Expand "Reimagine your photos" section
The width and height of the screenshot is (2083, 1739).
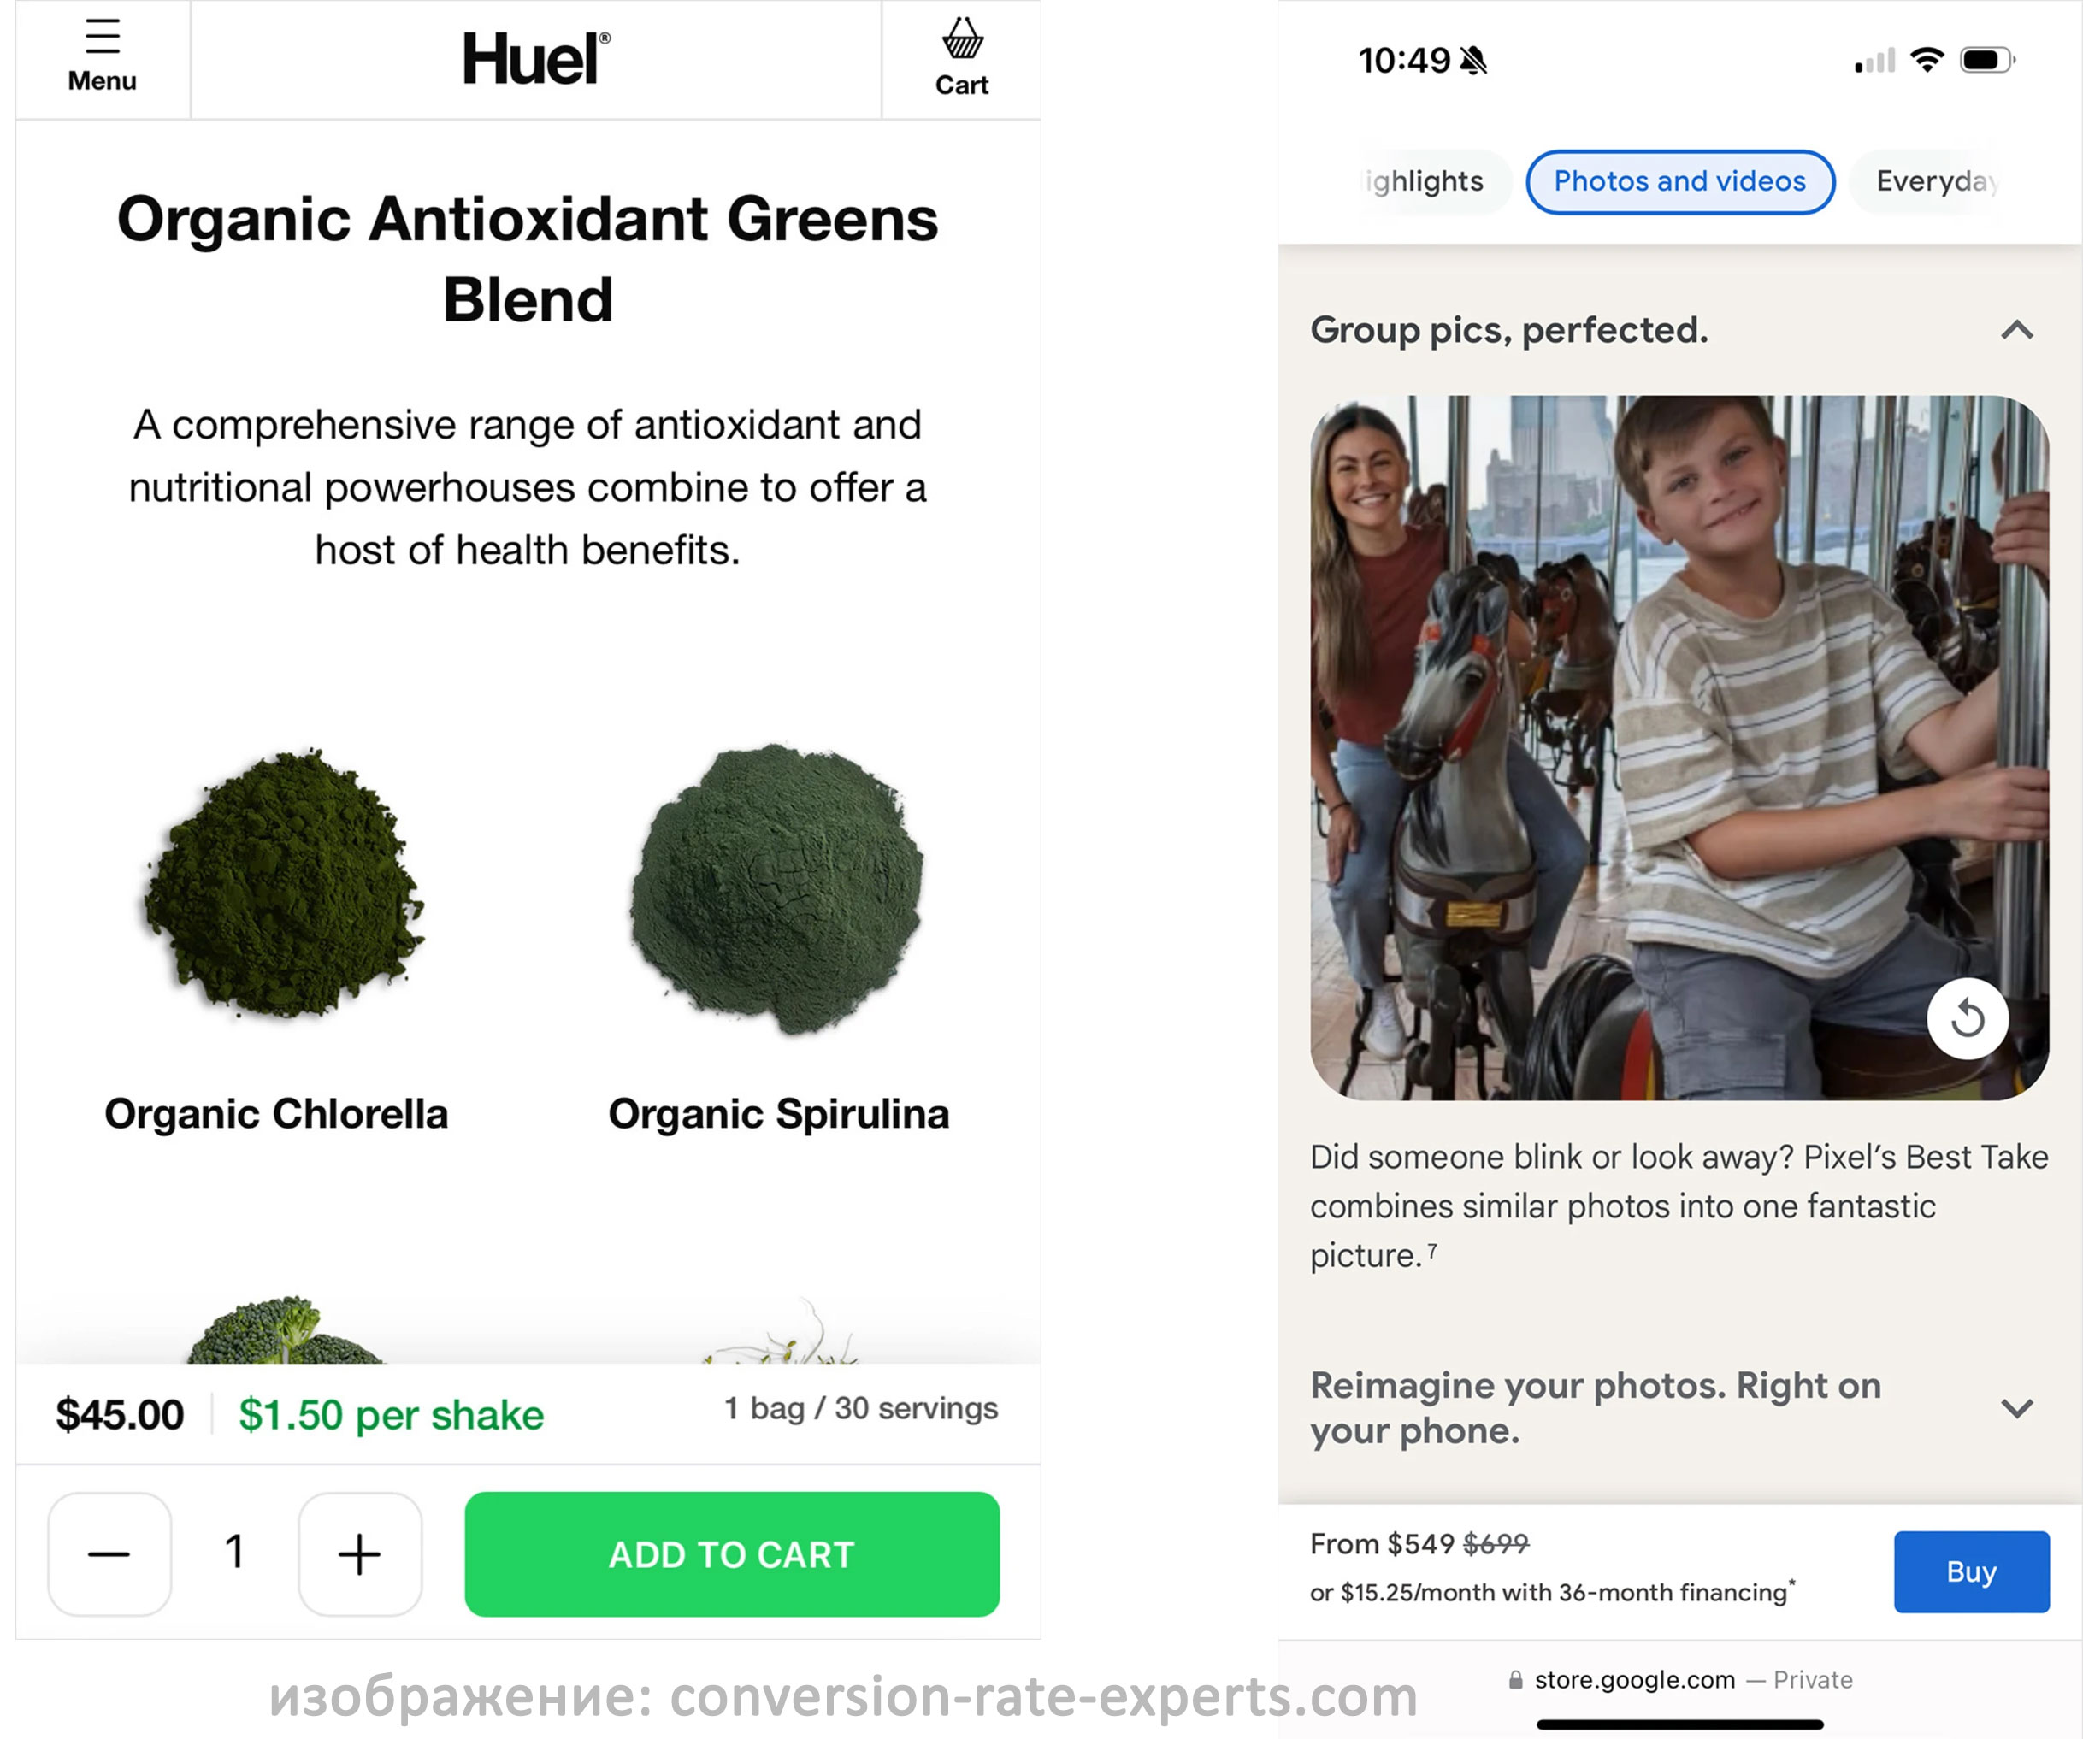(x=2016, y=1407)
